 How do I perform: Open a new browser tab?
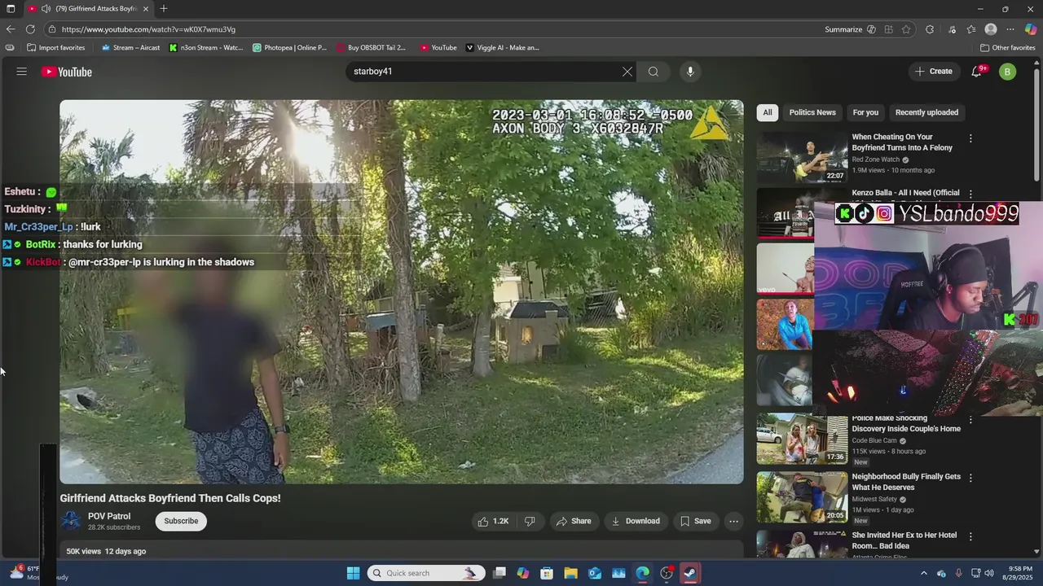(x=164, y=9)
